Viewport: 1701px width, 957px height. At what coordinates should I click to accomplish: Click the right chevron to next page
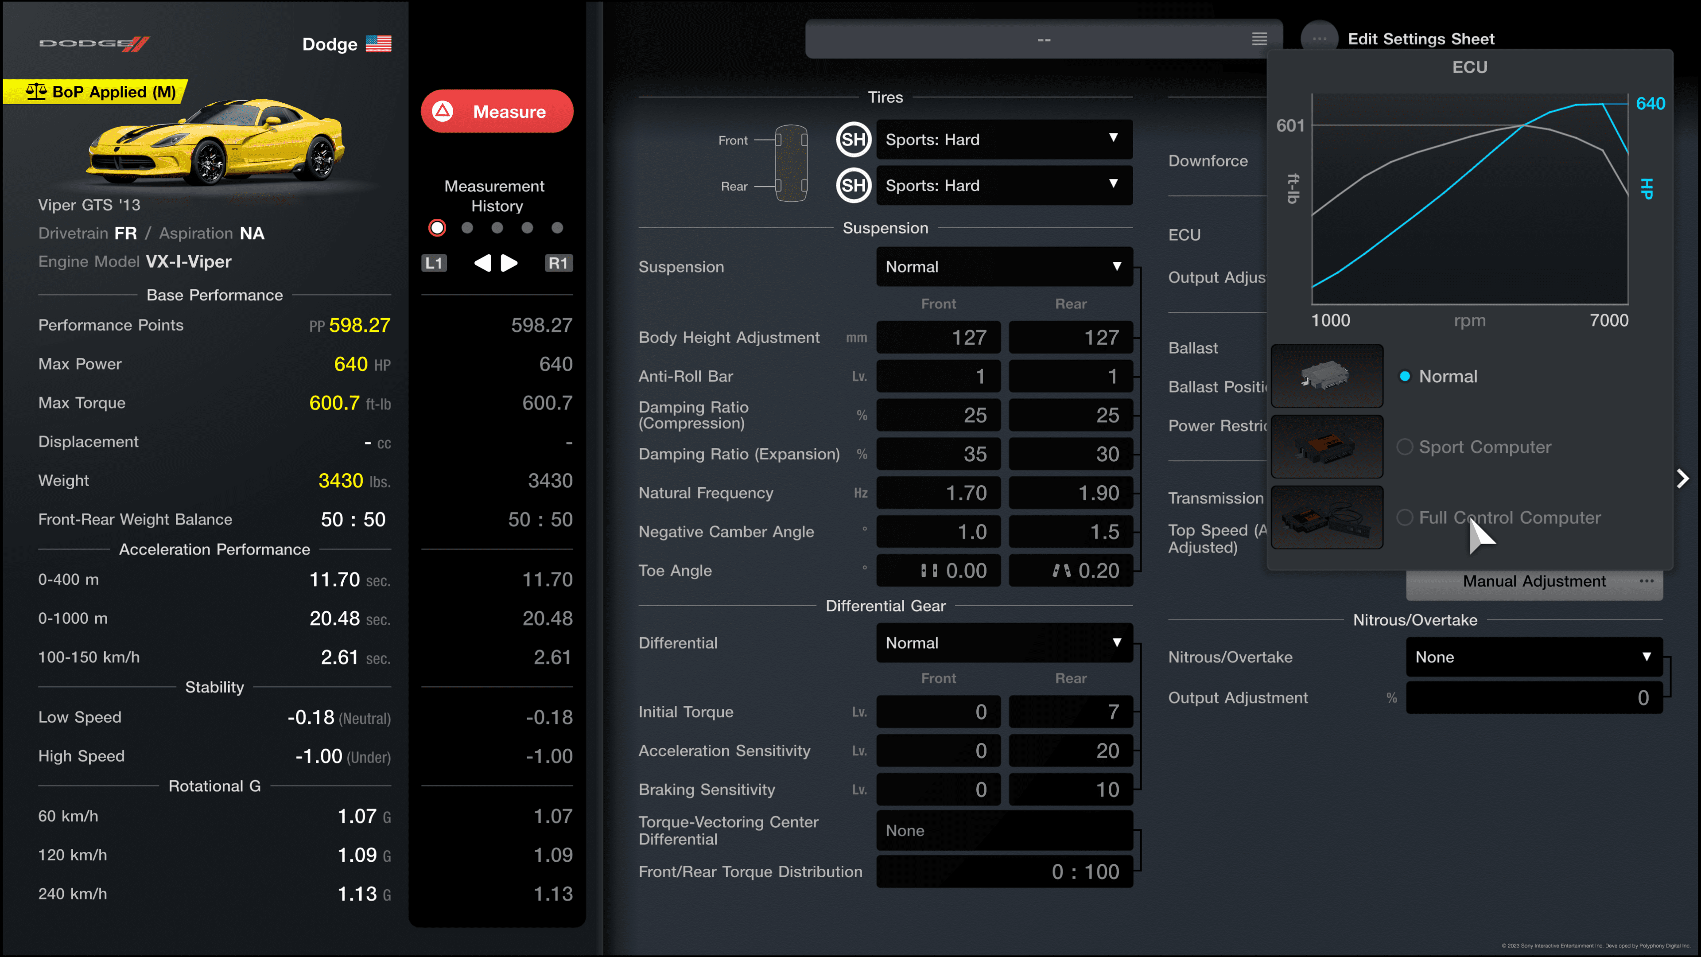coord(1683,479)
